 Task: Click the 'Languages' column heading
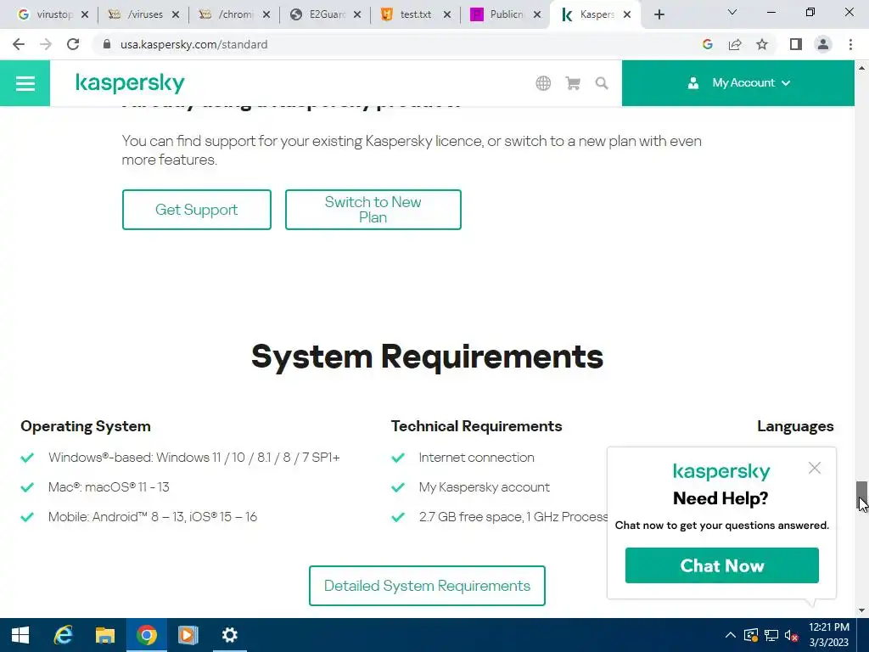pos(795,426)
